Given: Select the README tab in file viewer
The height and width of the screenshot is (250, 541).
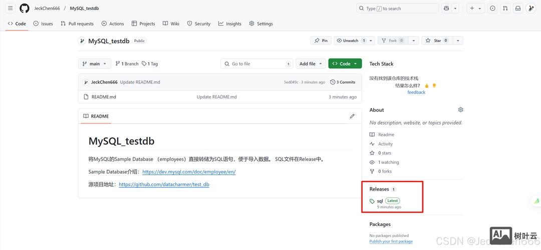Looking at the screenshot, I should coord(96,116).
